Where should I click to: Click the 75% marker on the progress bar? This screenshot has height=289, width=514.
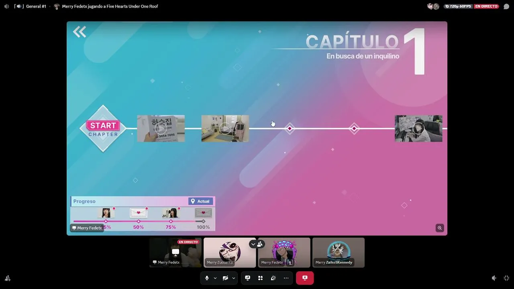point(171,221)
